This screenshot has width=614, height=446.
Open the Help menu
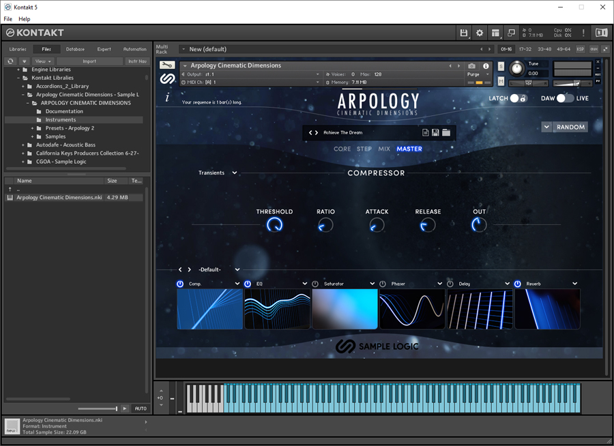(25, 19)
